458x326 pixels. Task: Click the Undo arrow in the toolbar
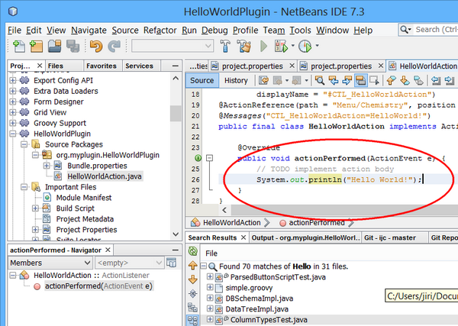95,47
